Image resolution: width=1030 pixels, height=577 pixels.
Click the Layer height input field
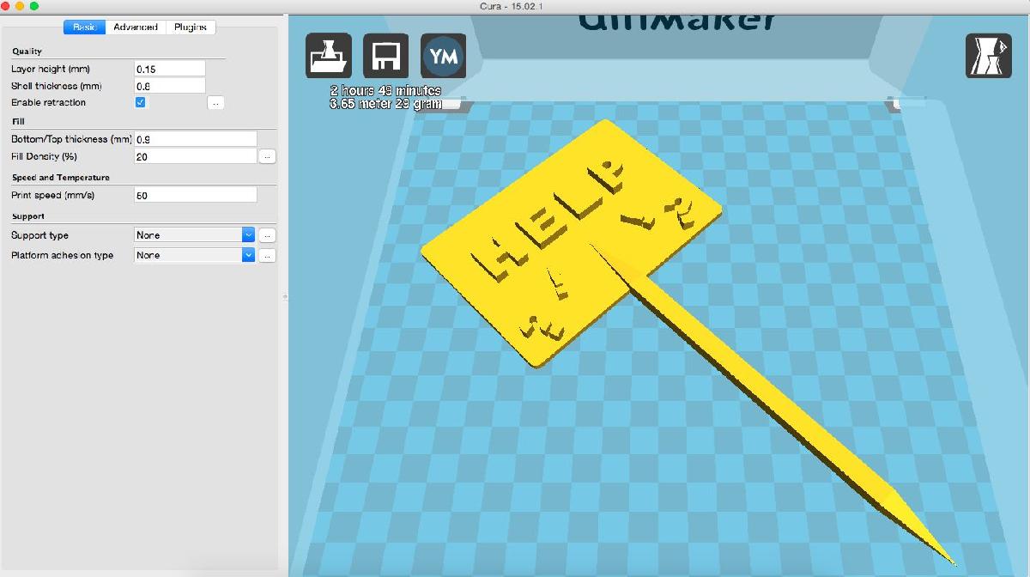[x=170, y=69]
